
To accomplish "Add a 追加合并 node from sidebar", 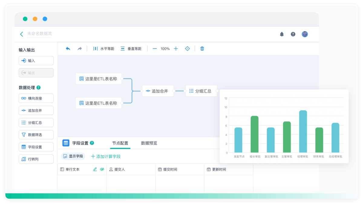I will coord(36,111).
